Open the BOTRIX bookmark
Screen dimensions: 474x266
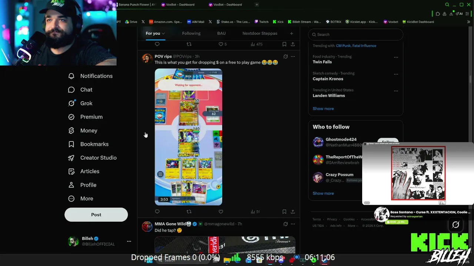(x=333, y=22)
